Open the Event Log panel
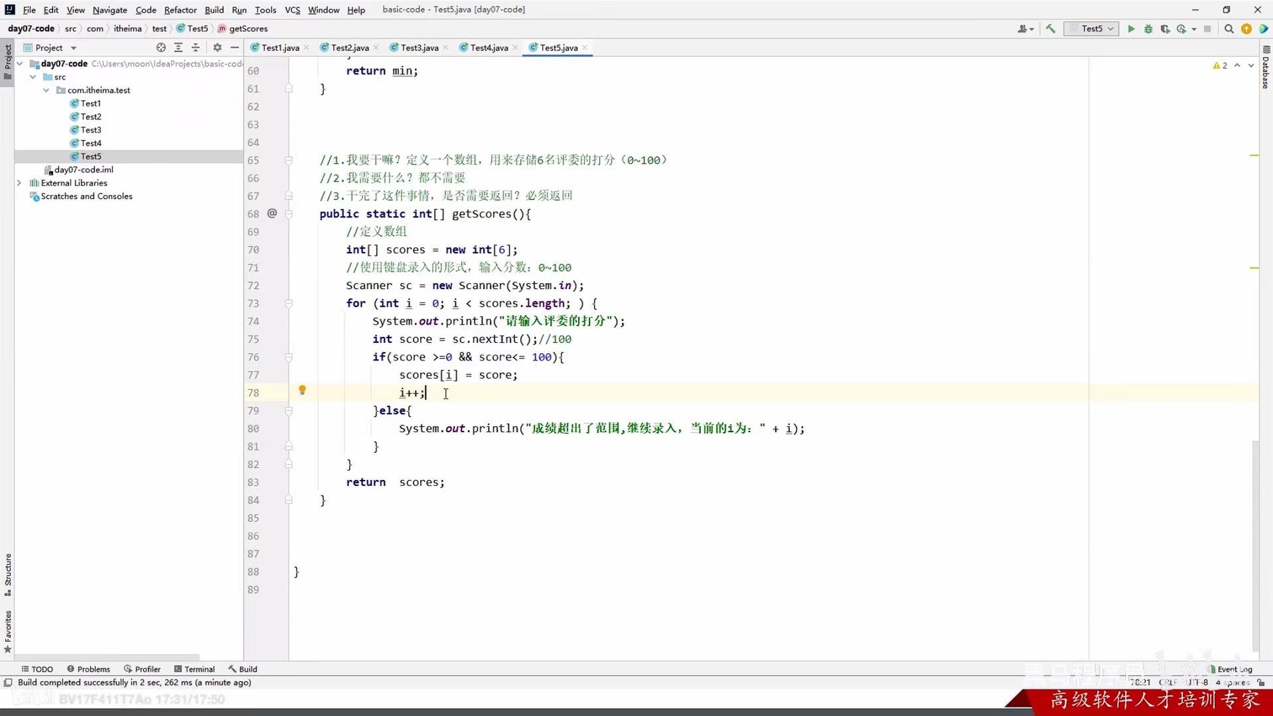1273x716 pixels. [1231, 669]
